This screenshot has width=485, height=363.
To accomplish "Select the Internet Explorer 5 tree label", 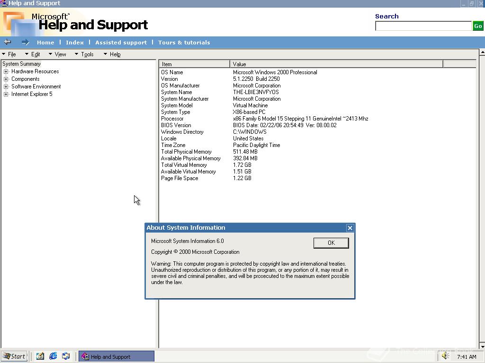I will [32, 94].
